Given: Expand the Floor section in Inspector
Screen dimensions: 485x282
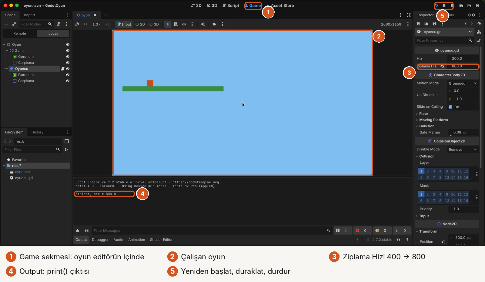Looking at the screenshot, I should pyautogui.click(x=423, y=114).
